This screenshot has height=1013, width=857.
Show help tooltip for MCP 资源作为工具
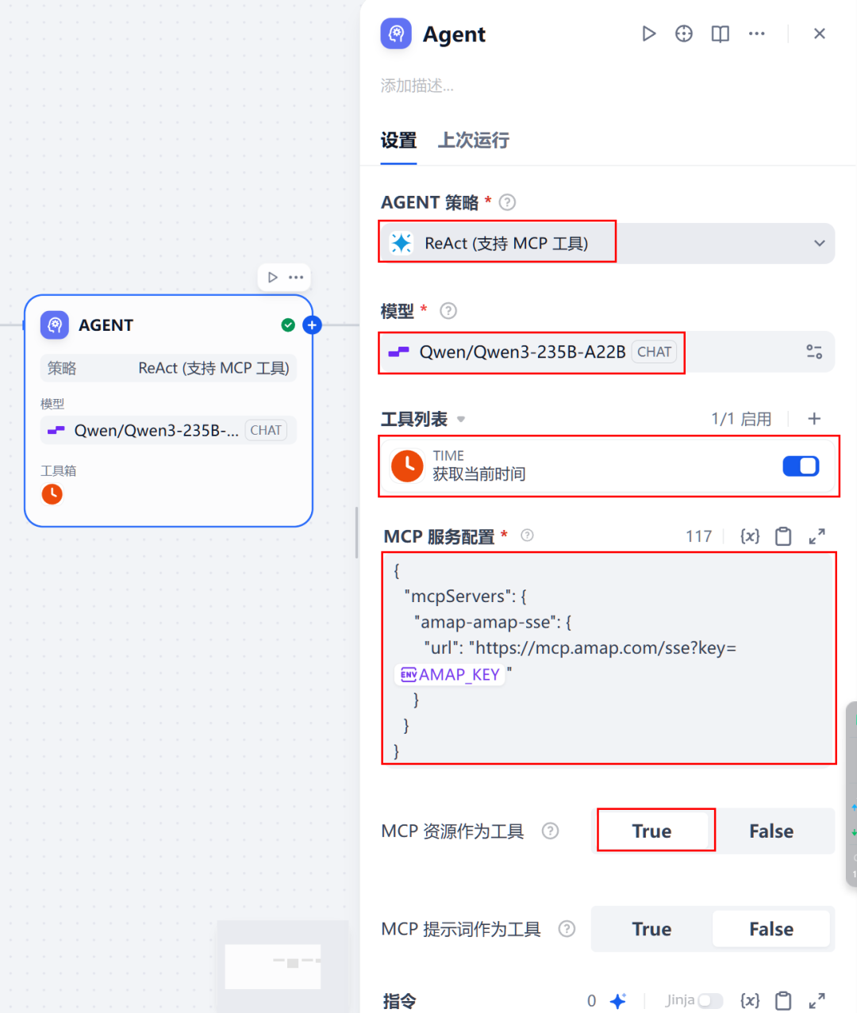click(x=550, y=831)
